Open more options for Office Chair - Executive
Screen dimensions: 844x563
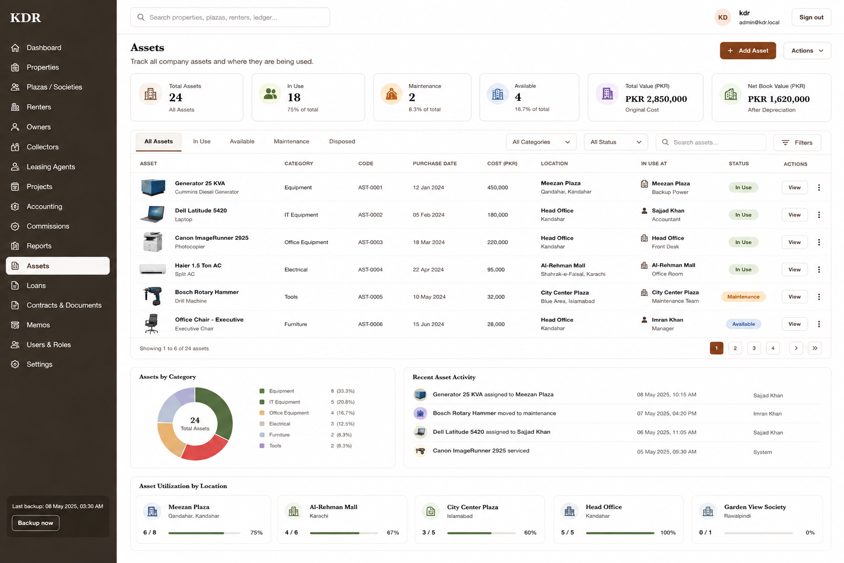coord(819,324)
